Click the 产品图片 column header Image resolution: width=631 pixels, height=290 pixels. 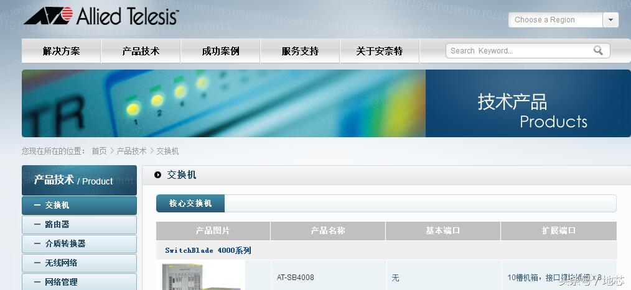point(213,231)
